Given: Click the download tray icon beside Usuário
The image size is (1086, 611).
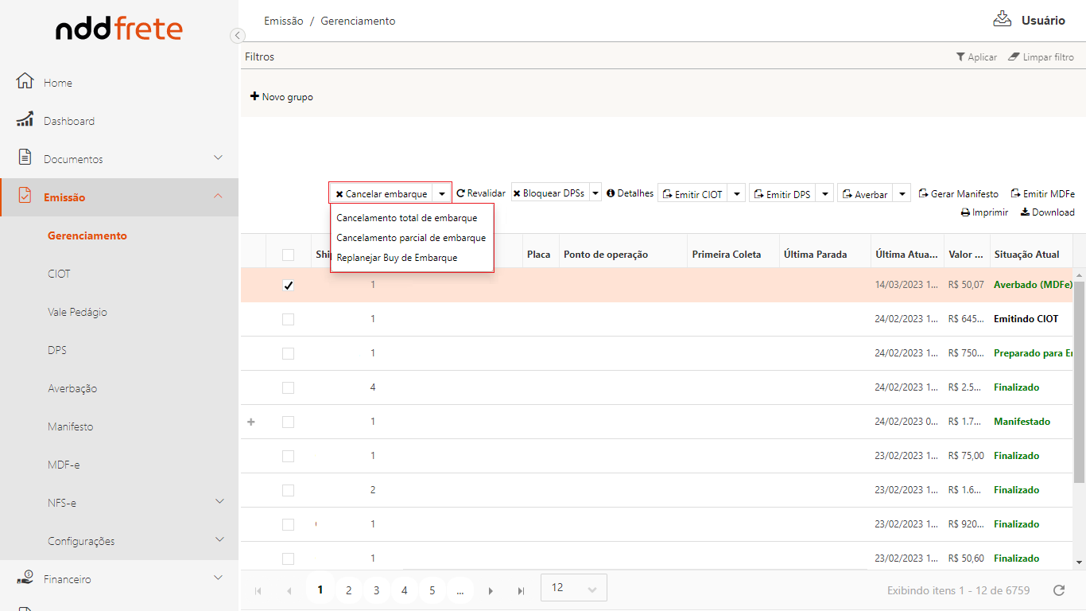Looking at the screenshot, I should (x=1002, y=20).
